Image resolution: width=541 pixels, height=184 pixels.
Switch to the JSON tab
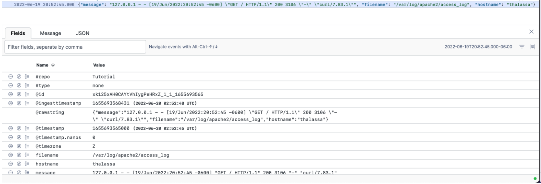tap(83, 33)
